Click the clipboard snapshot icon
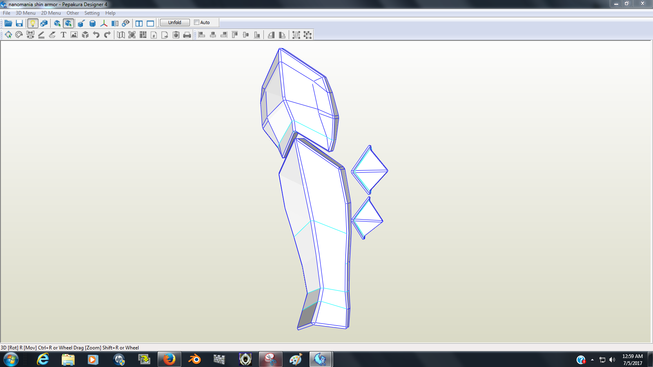Screen dimensions: 653x367 176,35
